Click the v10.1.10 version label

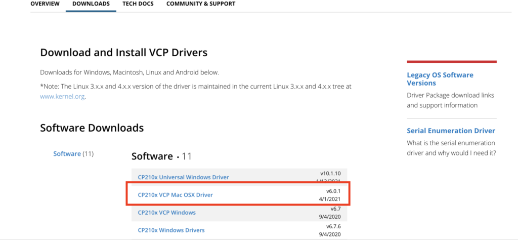(332, 173)
